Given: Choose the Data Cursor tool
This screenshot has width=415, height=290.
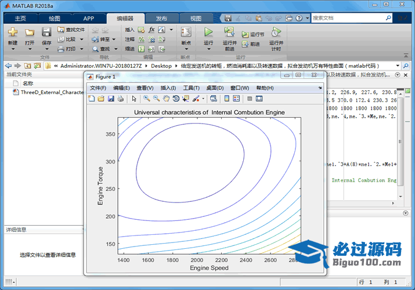Looking at the screenshot, I should pos(185,99).
